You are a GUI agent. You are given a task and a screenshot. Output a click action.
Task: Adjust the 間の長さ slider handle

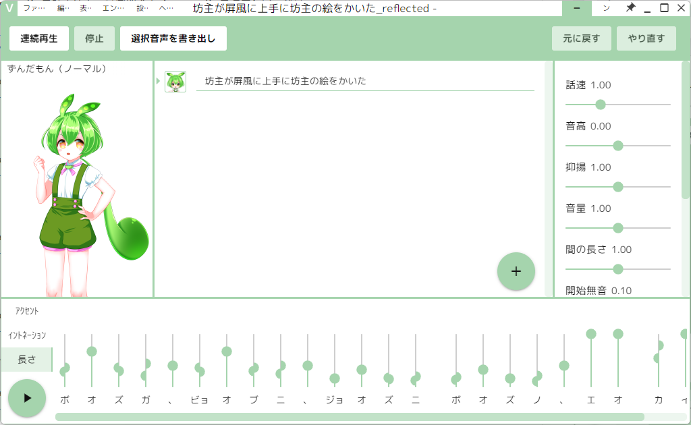pos(618,269)
